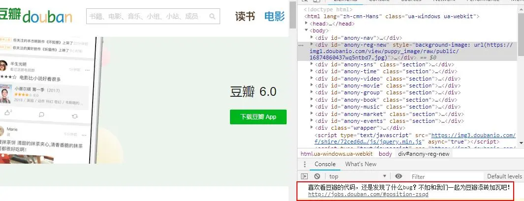524x201 pixels.
Task: Open the jobs.douban.com link in console
Action: (368, 194)
